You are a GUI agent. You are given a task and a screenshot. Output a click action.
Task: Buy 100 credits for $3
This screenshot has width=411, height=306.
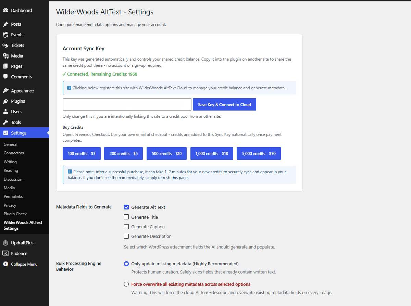[x=82, y=154]
